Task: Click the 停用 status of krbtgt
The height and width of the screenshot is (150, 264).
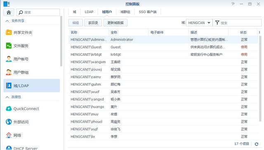Action: coord(244,55)
